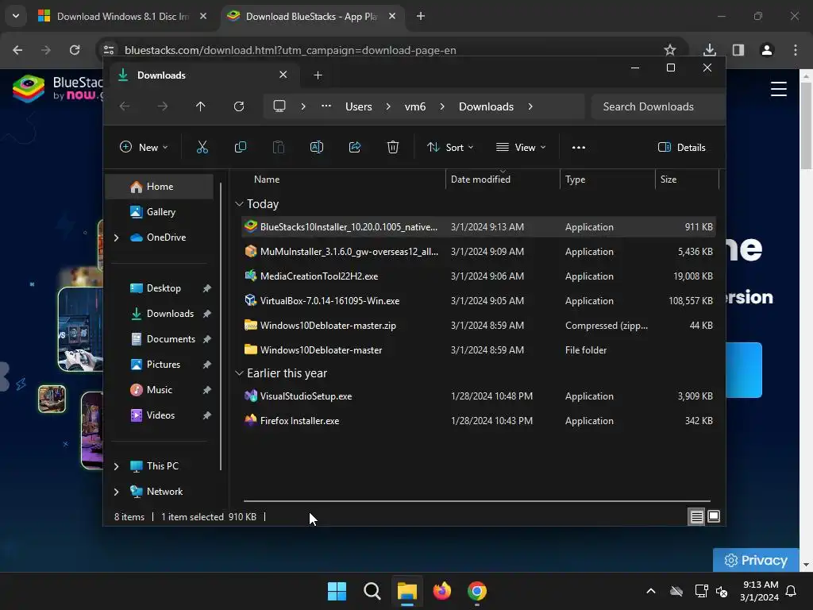Select the Download BlueStacks Chrome tab
This screenshot has height=610, width=813.
click(x=311, y=16)
